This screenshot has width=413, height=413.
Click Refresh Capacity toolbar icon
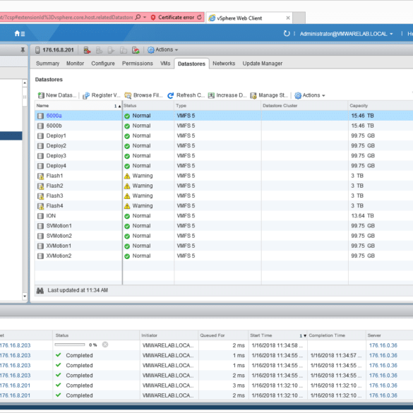171,95
